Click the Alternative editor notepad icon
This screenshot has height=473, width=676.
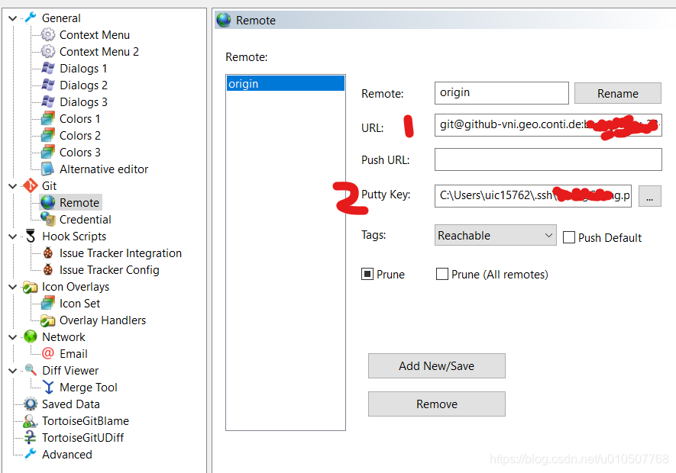(x=48, y=169)
